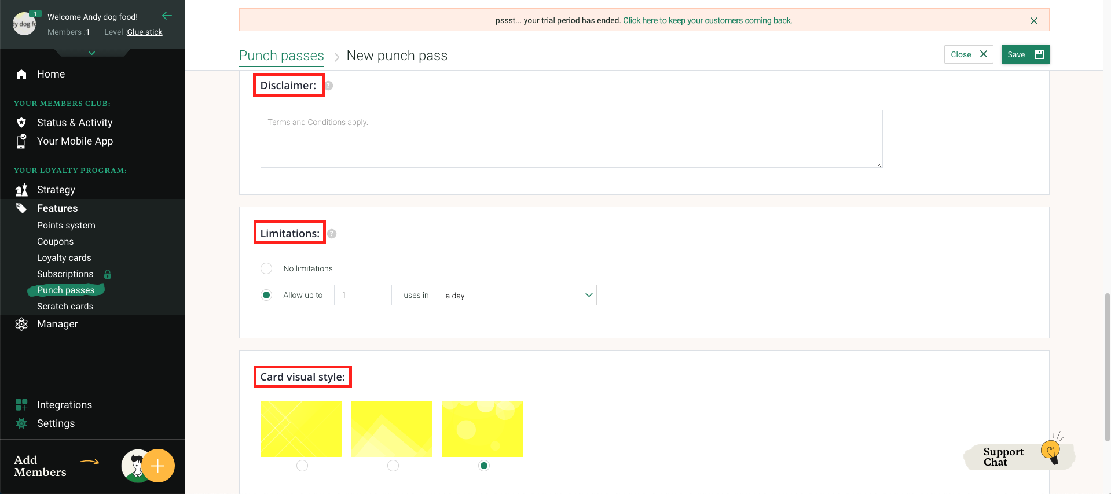Click the Save button
Viewport: 1111px width, 494px height.
point(1025,54)
